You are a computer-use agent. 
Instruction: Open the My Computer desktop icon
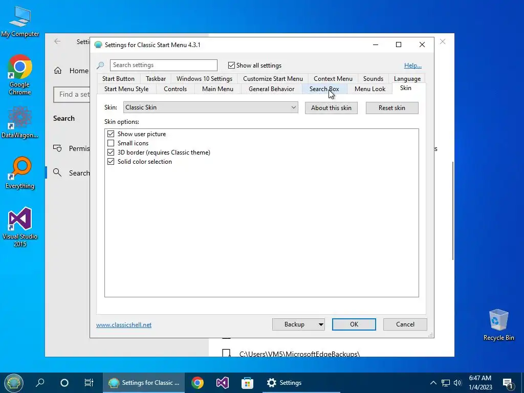pos(20,21)
